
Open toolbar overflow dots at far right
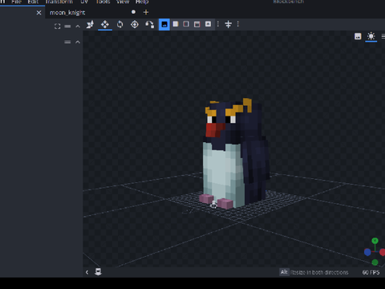pos(238,24)
